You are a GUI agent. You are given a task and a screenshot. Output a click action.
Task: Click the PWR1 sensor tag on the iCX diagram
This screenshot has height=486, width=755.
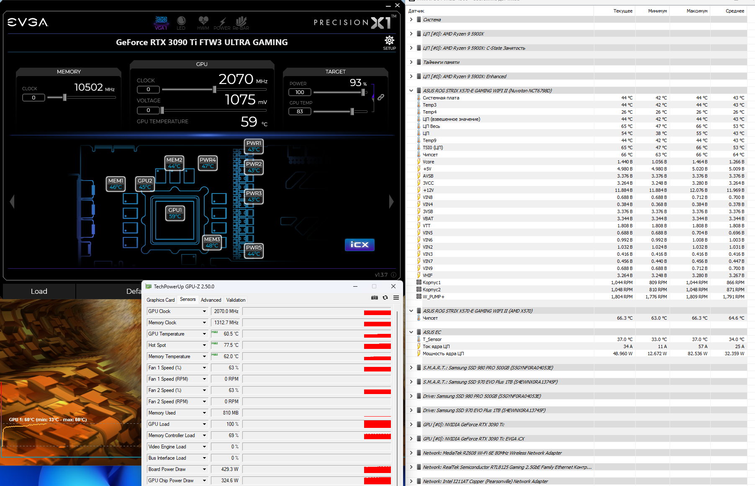254,146
